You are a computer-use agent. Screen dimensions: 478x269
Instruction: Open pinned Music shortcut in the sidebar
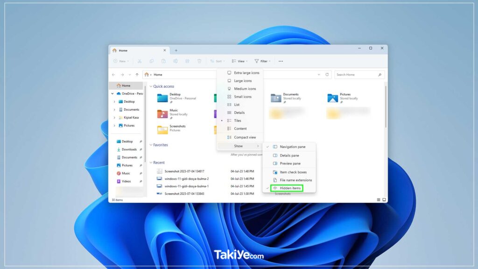pyautogui.click(x=126, y=173)
